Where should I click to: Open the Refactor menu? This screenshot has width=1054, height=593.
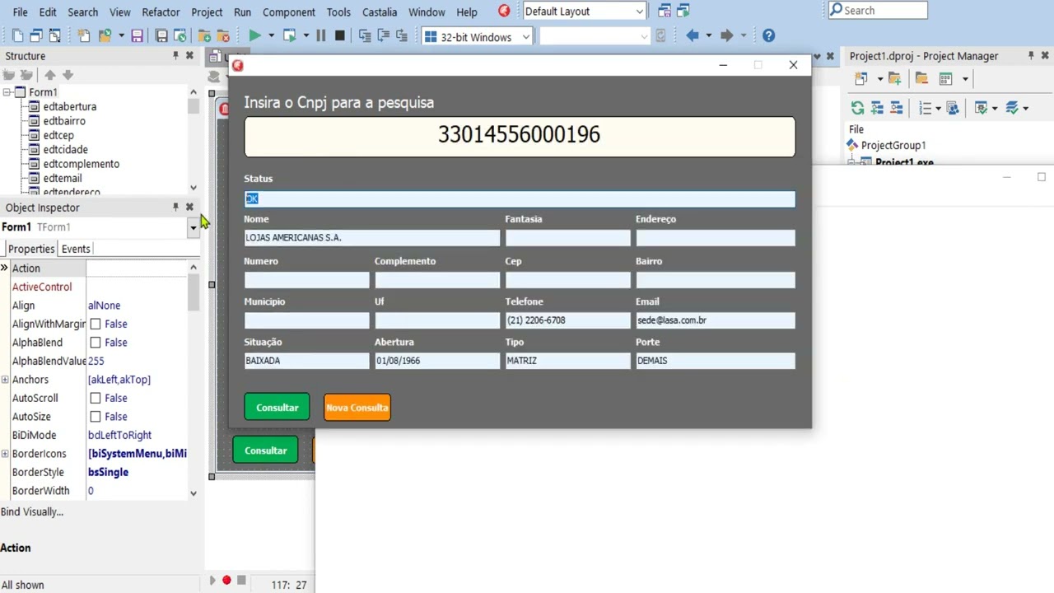pos(161,12)
